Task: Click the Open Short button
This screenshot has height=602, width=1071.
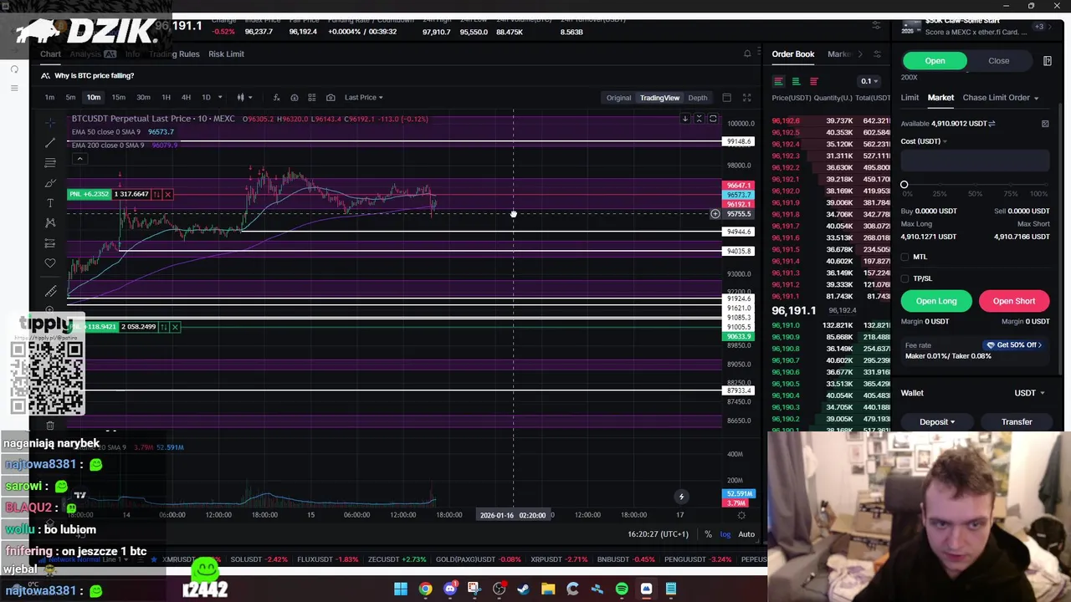Action: (x=1014, y=301)
